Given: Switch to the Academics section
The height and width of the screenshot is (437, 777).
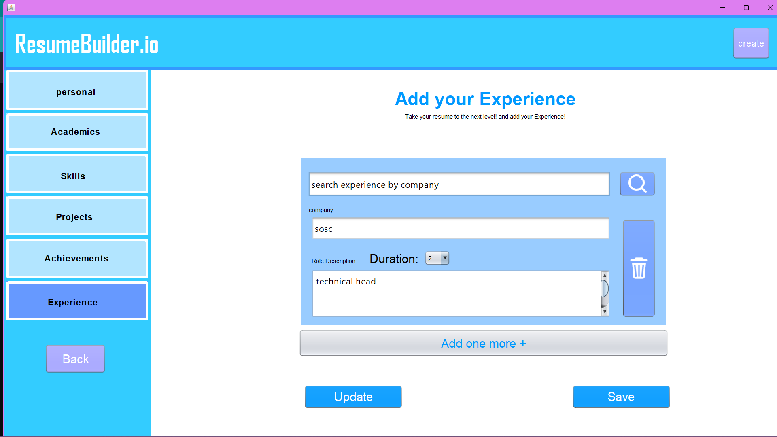Looking at the screenshot, I should pyautogui.click(x=77, y=132).
